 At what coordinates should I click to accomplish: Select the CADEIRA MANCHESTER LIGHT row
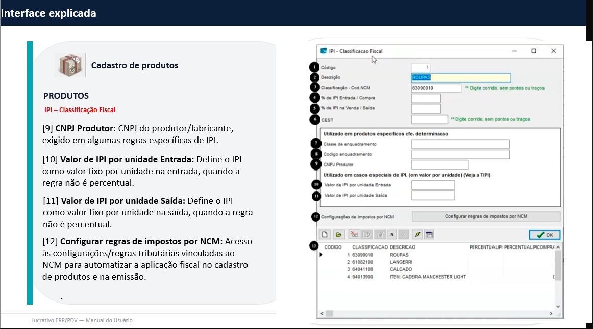pos(428,277)
